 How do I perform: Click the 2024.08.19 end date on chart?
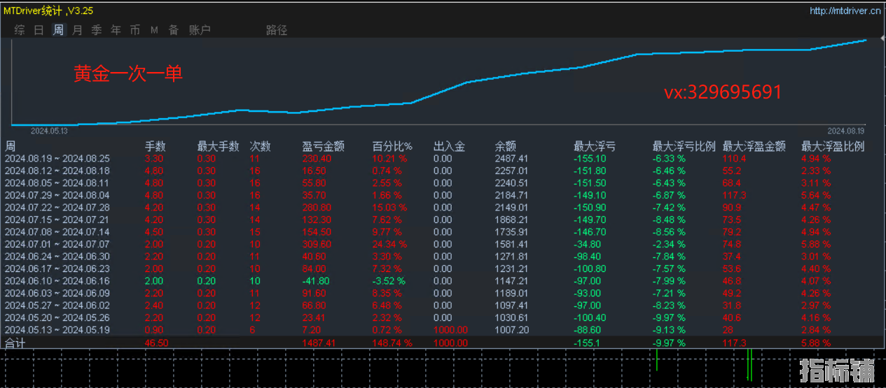[x=846, y=131]
